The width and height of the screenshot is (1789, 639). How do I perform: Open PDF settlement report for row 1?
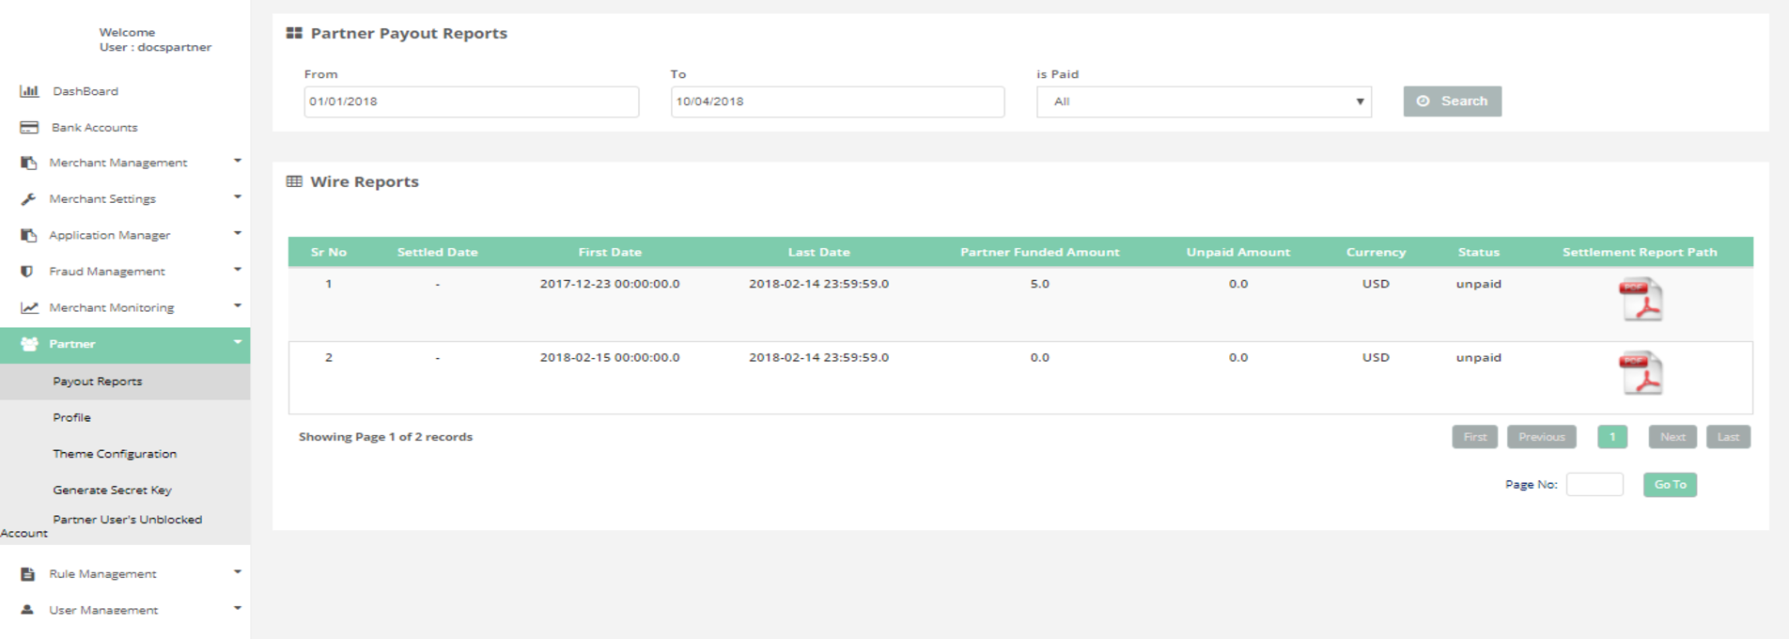click(1641, 300)
